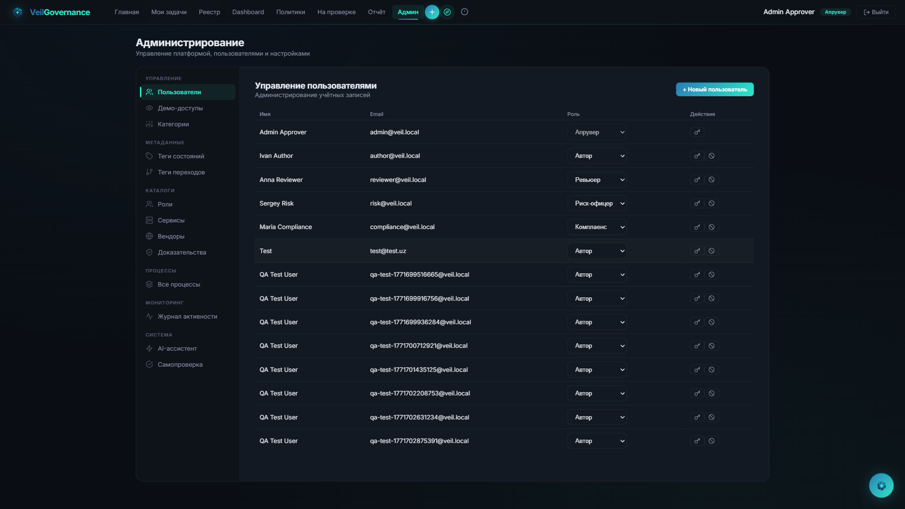Block the Maria Compliance account
This screenshot has height=509, width=905.
(712, 227)
